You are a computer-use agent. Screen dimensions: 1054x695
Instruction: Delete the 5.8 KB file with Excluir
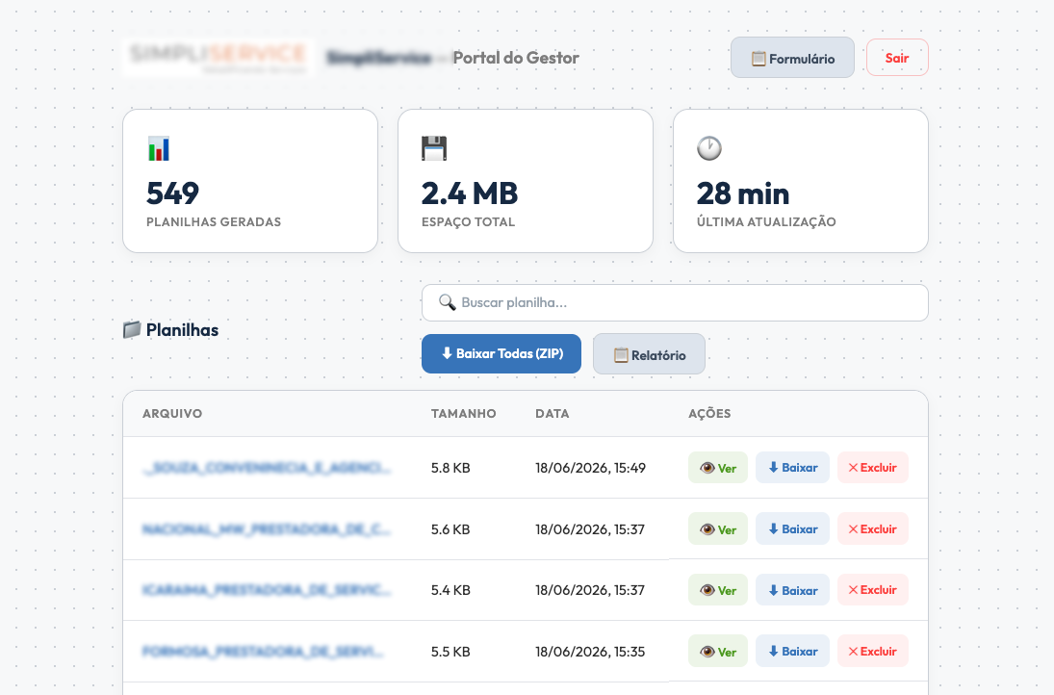[x=872, y=468]
